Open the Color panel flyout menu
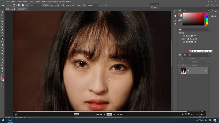The height and width of the screenshot is (123, 219). (x=209, y=10)
